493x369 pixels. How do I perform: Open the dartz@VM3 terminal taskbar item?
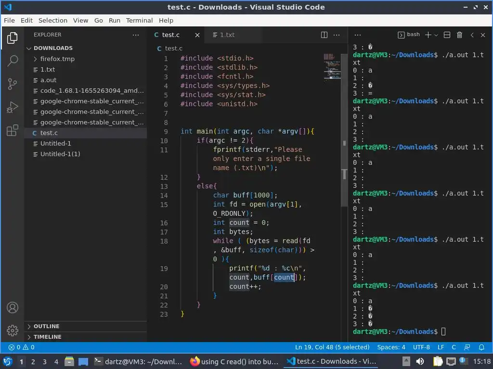click(x=138, y=362)
